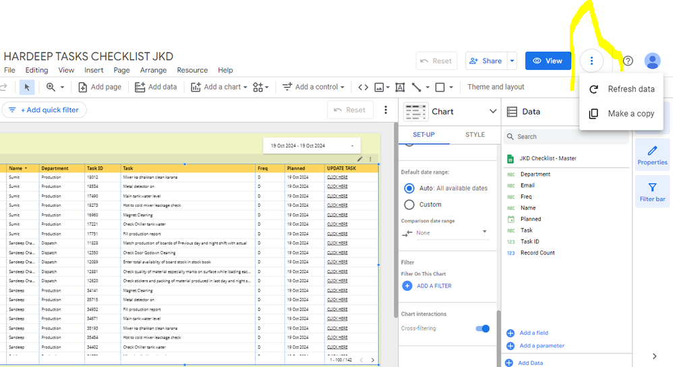
Task: Click the canvas vertical scrollbar
Action: click(x=395, y=221)
